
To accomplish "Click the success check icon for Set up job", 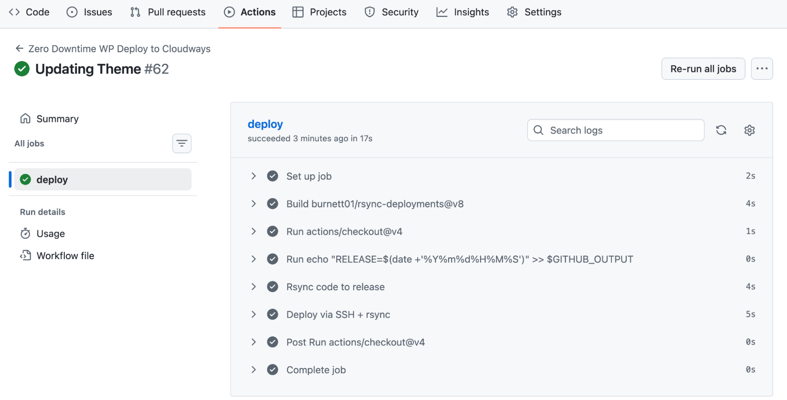I will pos(272,176).
